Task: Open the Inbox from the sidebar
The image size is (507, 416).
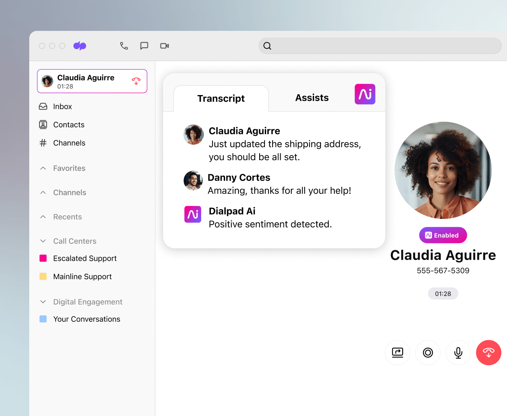Action: tap(62, 106)
